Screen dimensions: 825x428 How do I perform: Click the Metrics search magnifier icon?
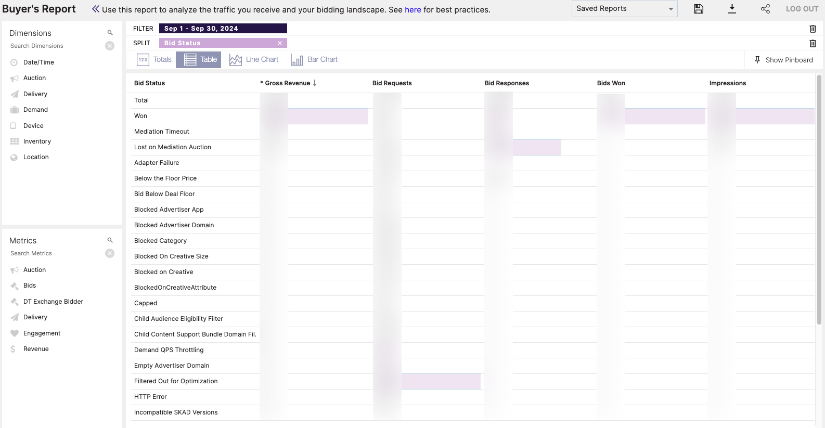(x=110, y=240)
